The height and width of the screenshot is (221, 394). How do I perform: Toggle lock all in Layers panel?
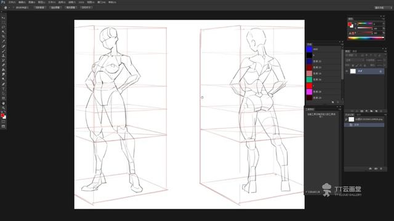(x=365, y=65)
